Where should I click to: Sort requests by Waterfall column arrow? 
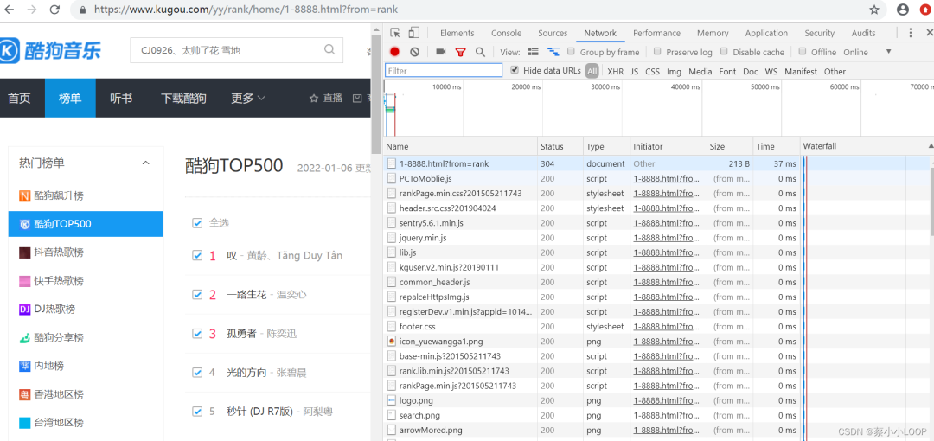(x=931, y=146)
